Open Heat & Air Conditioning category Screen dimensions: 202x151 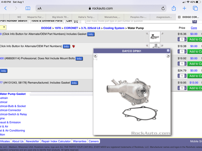[x=12, y=131]
